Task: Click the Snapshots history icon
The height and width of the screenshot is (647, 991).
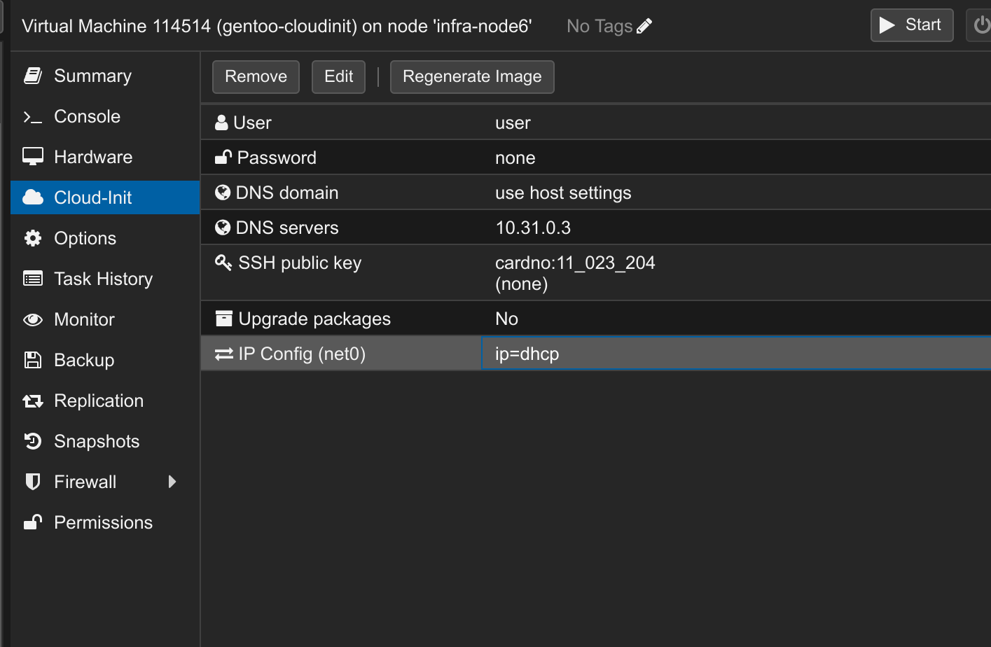Action: coord(33,441)
